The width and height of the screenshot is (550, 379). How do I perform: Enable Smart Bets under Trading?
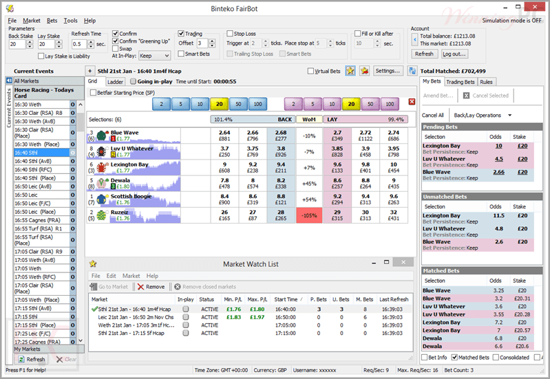(x=181, y=54)
